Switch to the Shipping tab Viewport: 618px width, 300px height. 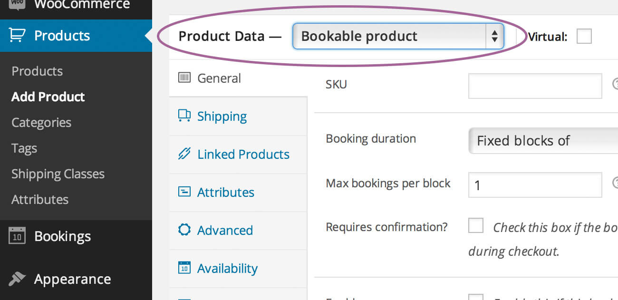coord(222,116)
